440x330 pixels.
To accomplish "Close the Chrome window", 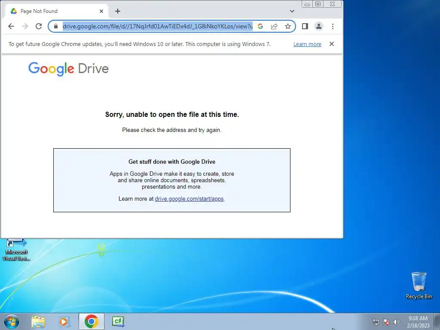I will pos(333,4).
